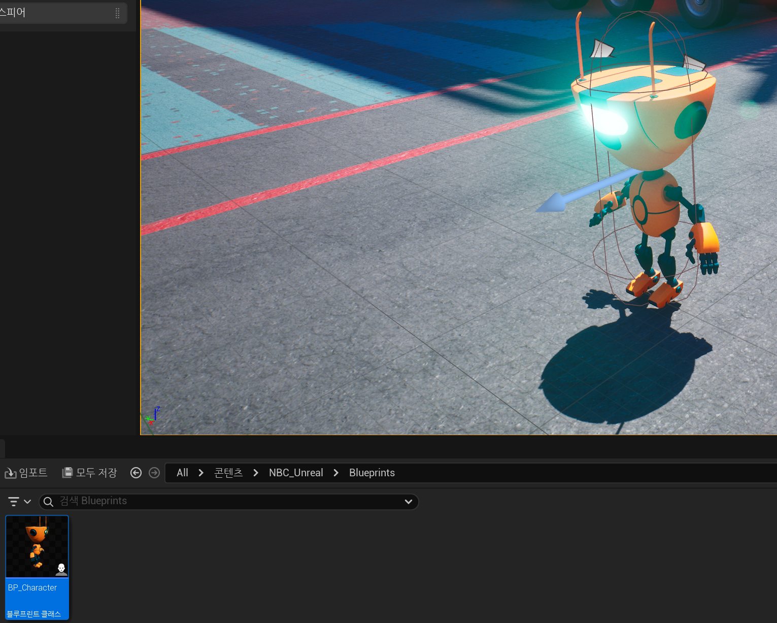Go forward with the right arrow icon

[x=154, y=473]
